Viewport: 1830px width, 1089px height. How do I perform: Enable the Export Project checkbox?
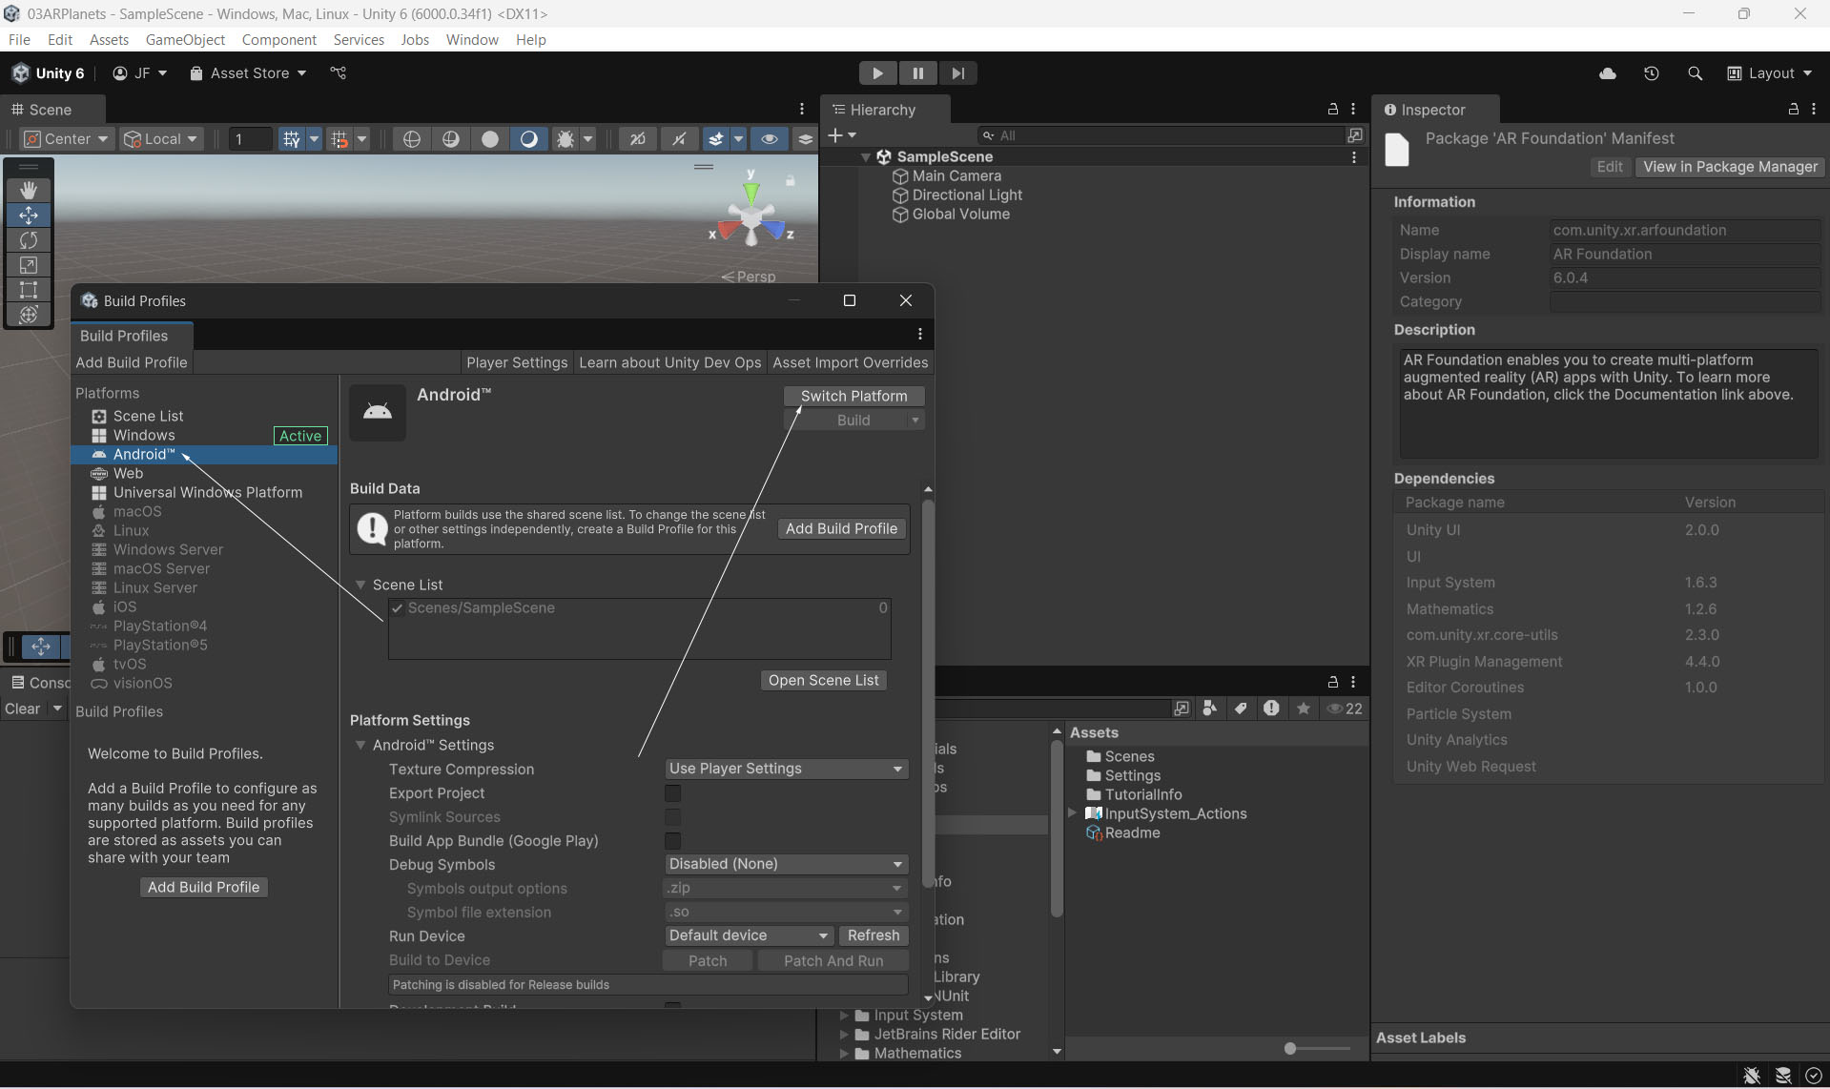coord(672,793)
